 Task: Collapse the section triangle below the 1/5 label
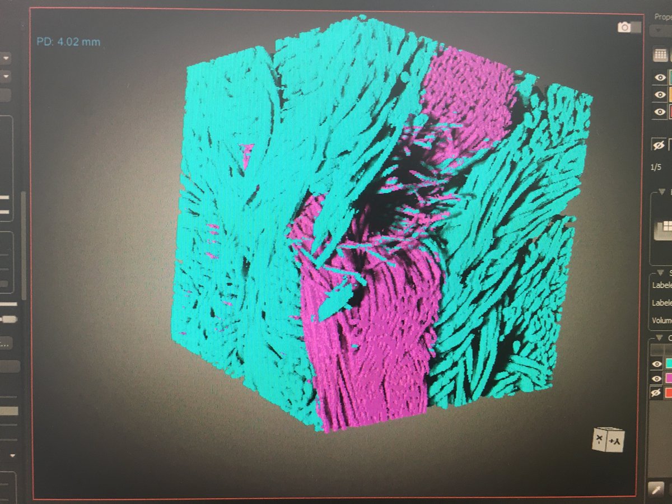663,192
